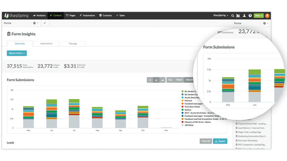Screen dimensions: 287x161
Task: Open the Sales menu
Action: pos(121,16)
